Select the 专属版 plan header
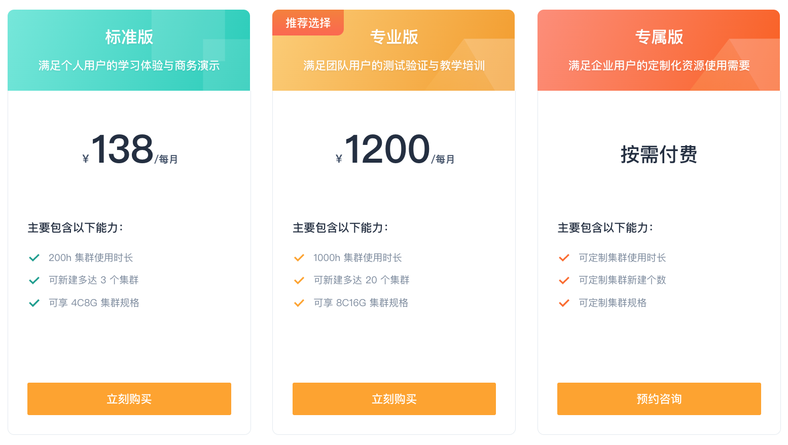 [x=659, y=50]
